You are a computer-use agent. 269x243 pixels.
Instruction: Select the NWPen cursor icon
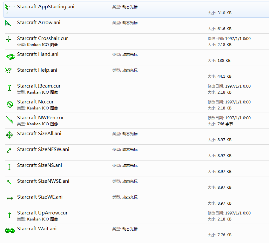click(10, 120)
